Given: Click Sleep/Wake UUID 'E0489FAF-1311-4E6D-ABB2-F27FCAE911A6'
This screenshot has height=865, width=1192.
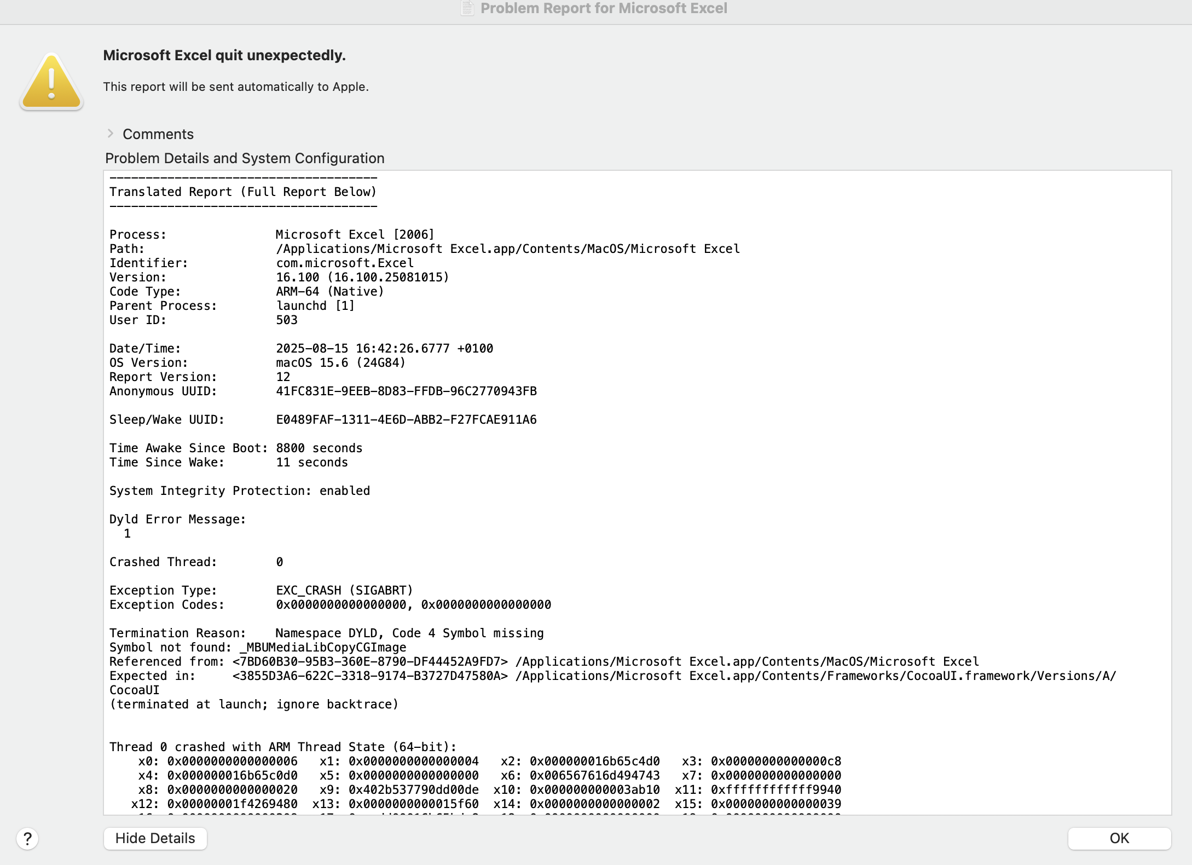Looking at the screenshot, I should [406, 419].
